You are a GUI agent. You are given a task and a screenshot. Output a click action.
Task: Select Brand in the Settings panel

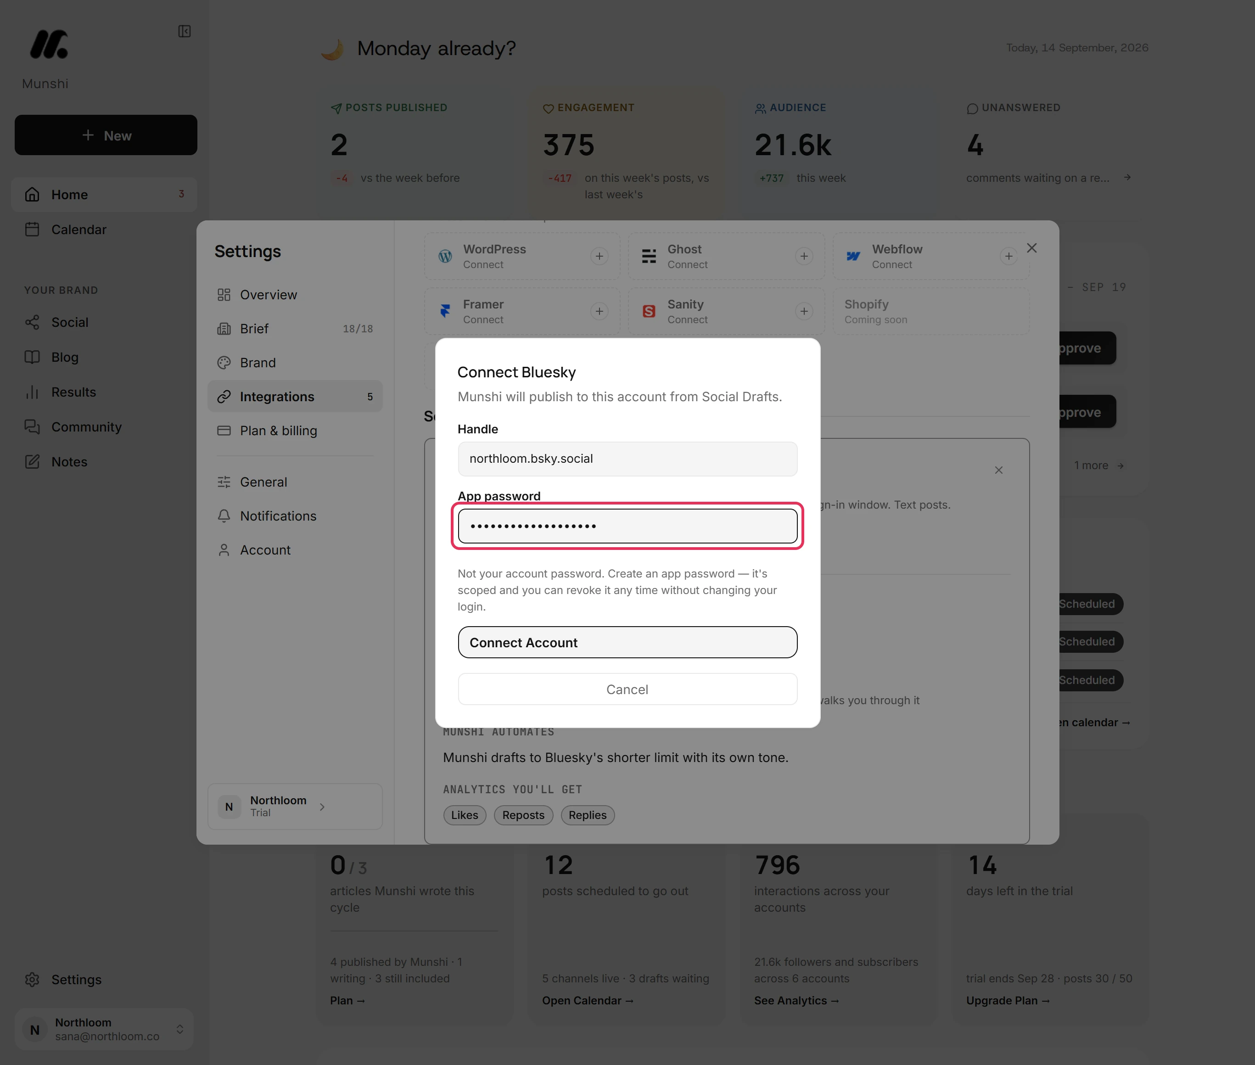click(x=295, y=362)
